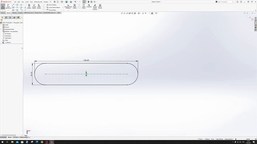The height and width of the screenshot is (144, 257).
Task: Click the Save icon in title toolbar
Action: 66,2
